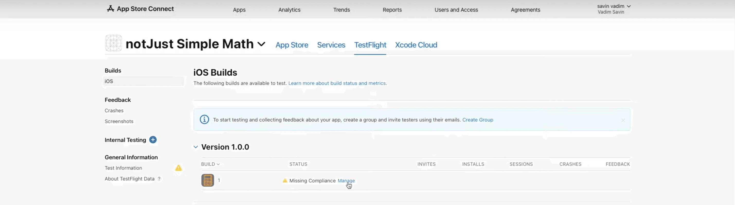This screenshot has height=205, width=735.
Task: Collapse the Version 1.0.0 section
Action: pyautogui.click(x=196, y=147)
